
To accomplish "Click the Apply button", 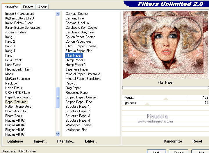I will (x=156, y=151).
